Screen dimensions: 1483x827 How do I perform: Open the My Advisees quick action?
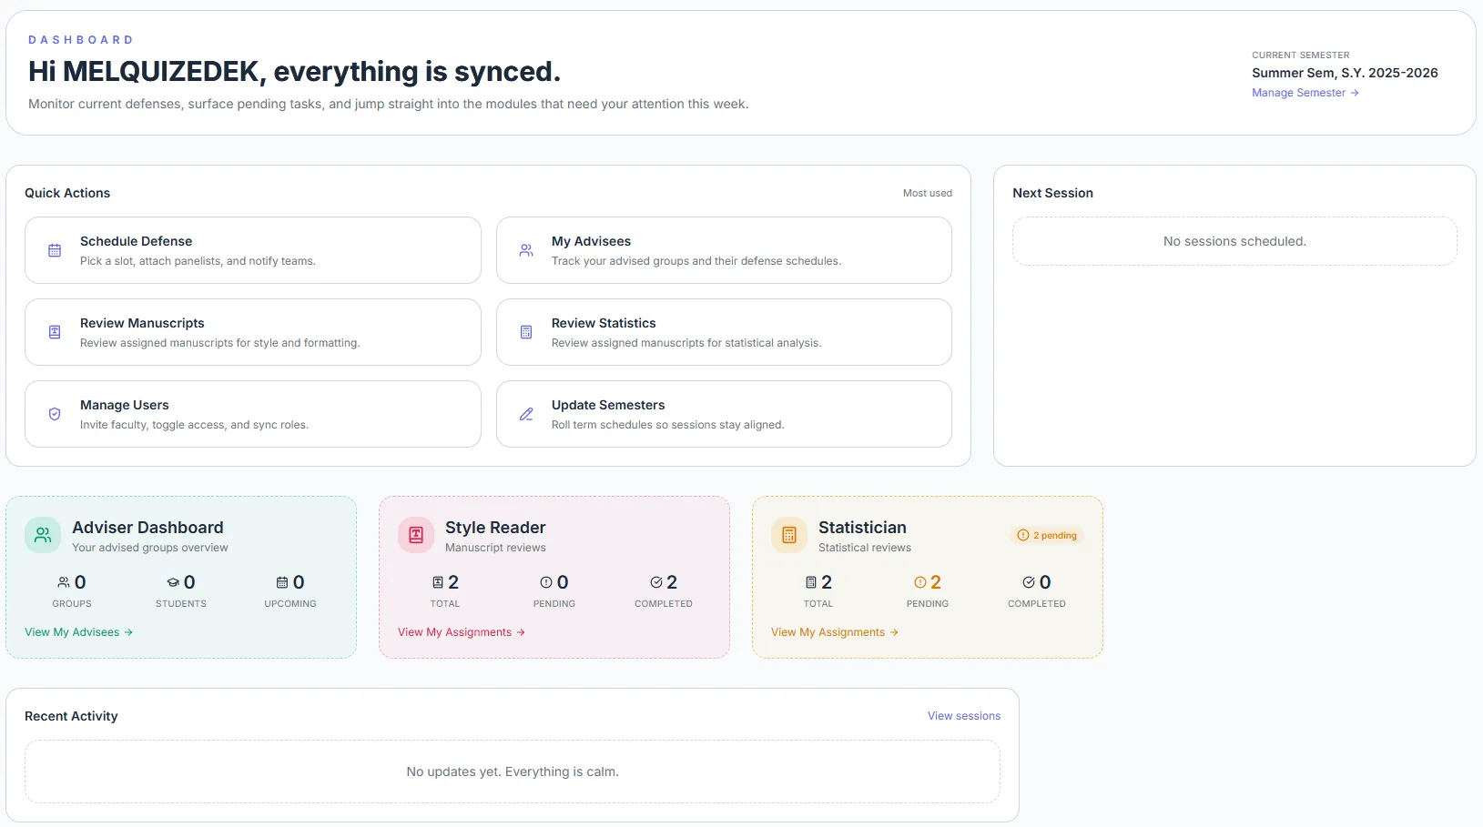(724, 250)
